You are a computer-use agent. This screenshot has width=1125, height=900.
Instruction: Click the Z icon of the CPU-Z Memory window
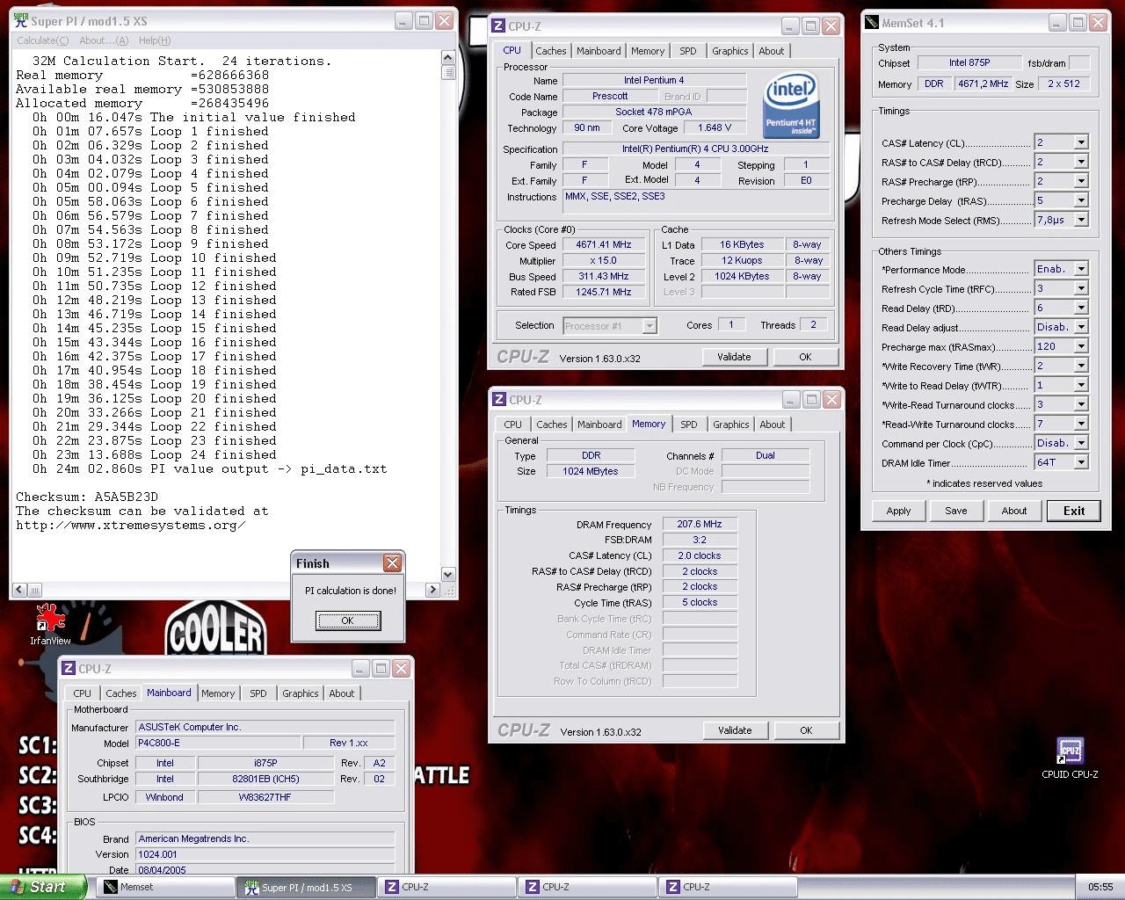coord(499,399)
